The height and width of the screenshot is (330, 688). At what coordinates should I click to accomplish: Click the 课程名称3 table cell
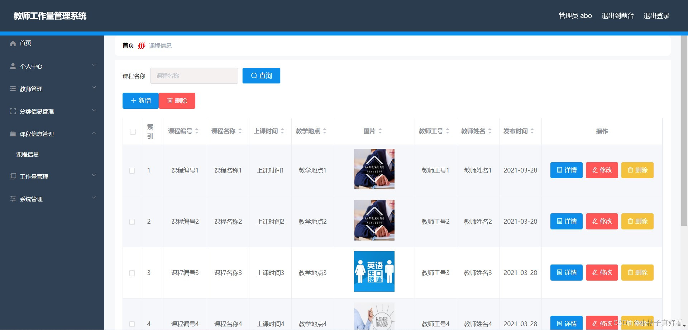point(228,273)
